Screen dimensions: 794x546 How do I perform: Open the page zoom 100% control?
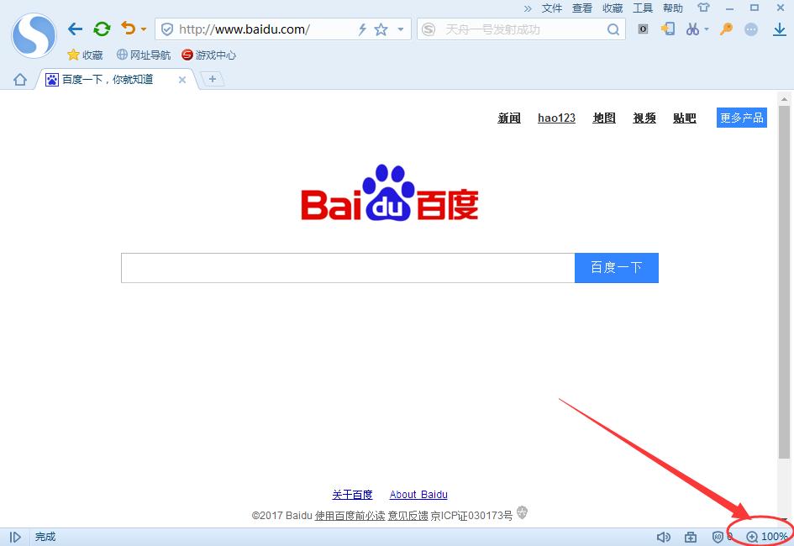767,537
